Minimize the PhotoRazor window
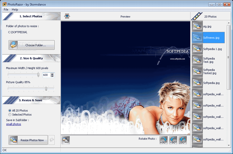Viewport: 233px width, 154px height. click(212, 5)
